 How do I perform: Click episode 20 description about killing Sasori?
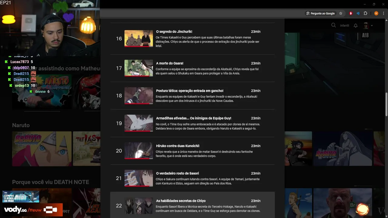click(204, 154)
